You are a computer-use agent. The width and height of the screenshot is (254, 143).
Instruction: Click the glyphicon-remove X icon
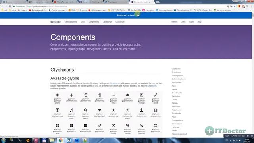pos(114,126)
